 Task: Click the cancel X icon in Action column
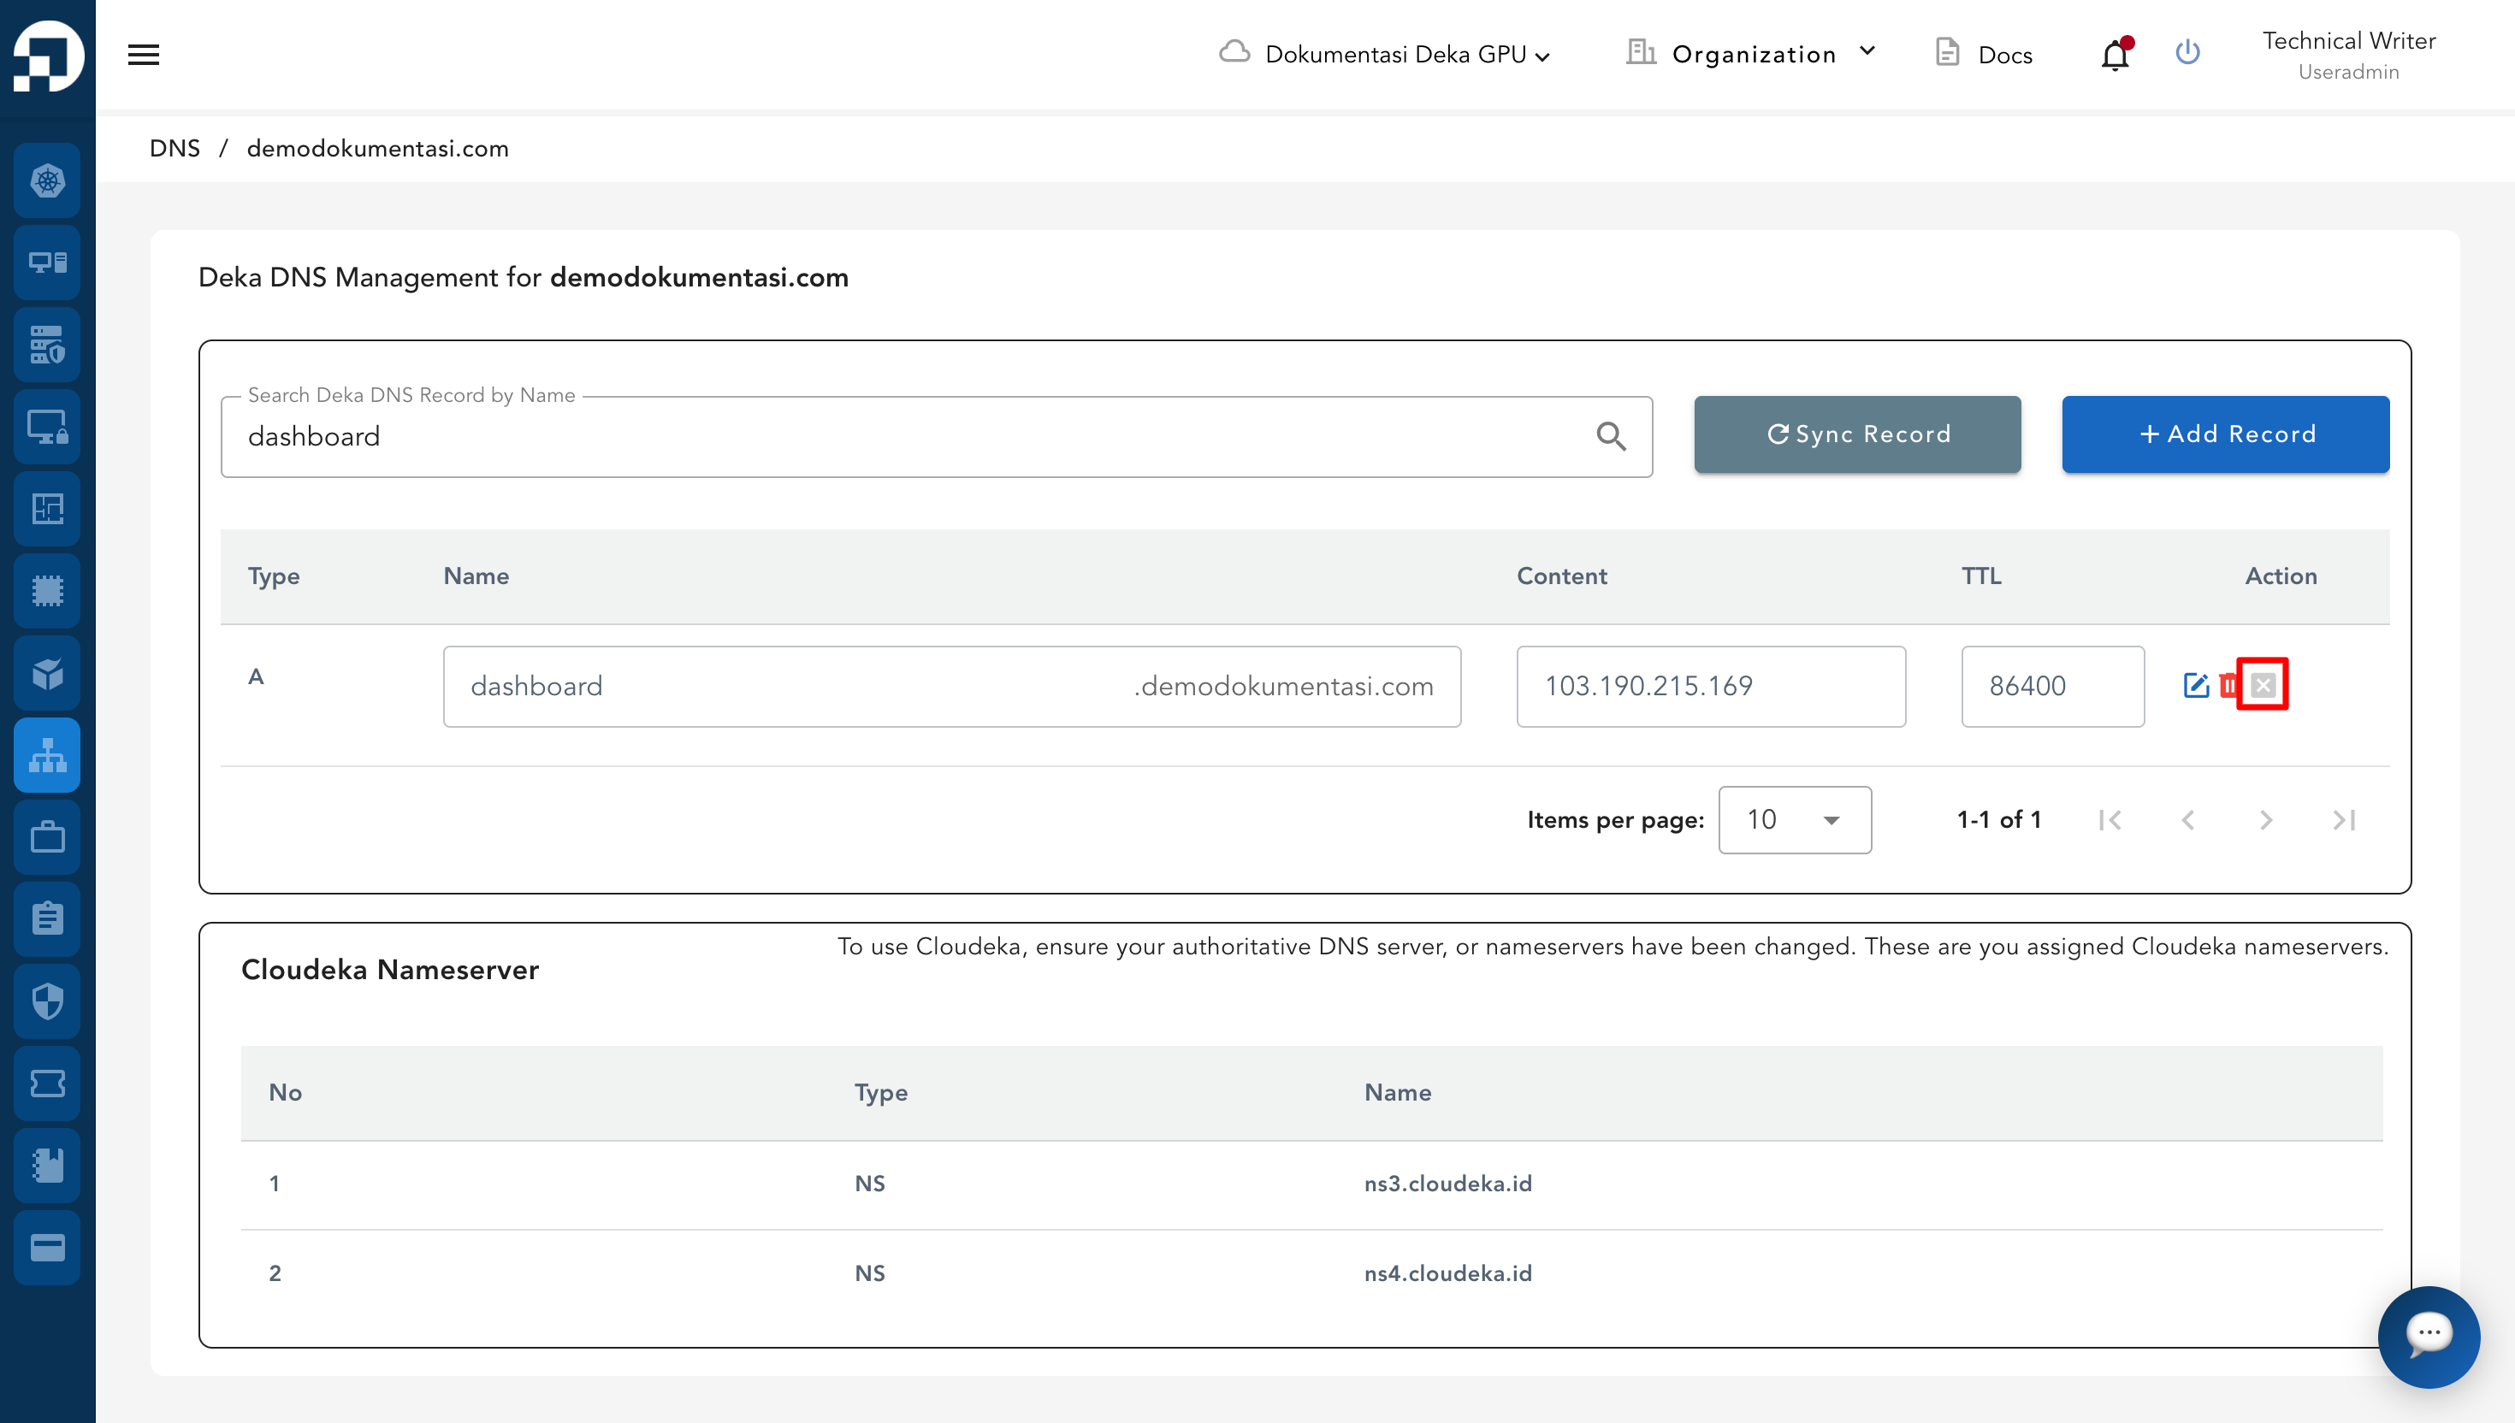pyautogui.click(x=2263, y=685)
